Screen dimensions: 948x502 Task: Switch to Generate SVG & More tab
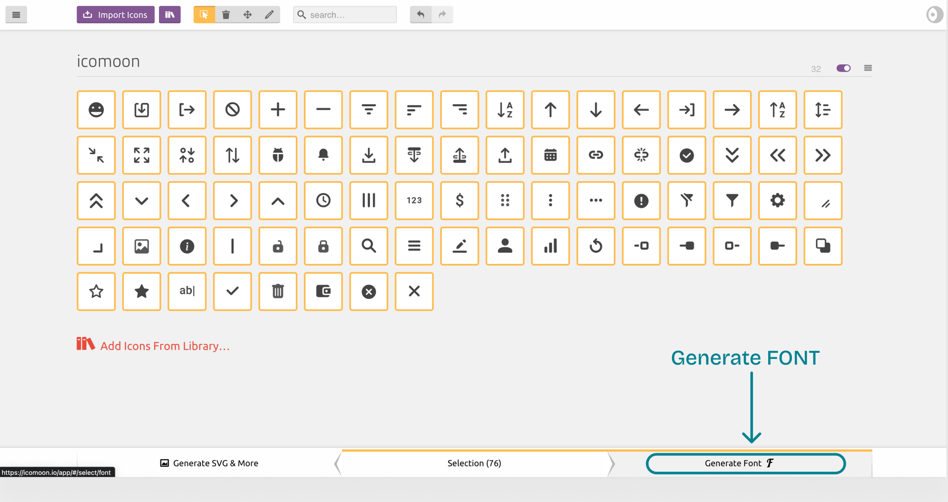(209, 463)
